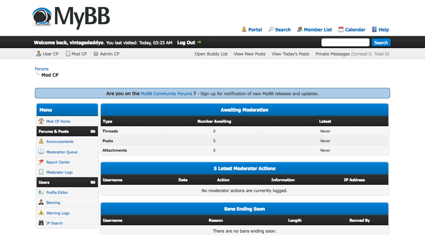425x235 pixels.
Task: Click the IP Search binoculars icon
Action: [x=41, y=223]
